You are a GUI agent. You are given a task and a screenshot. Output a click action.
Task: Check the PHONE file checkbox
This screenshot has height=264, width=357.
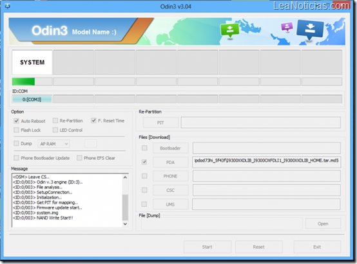pos(144,176)
